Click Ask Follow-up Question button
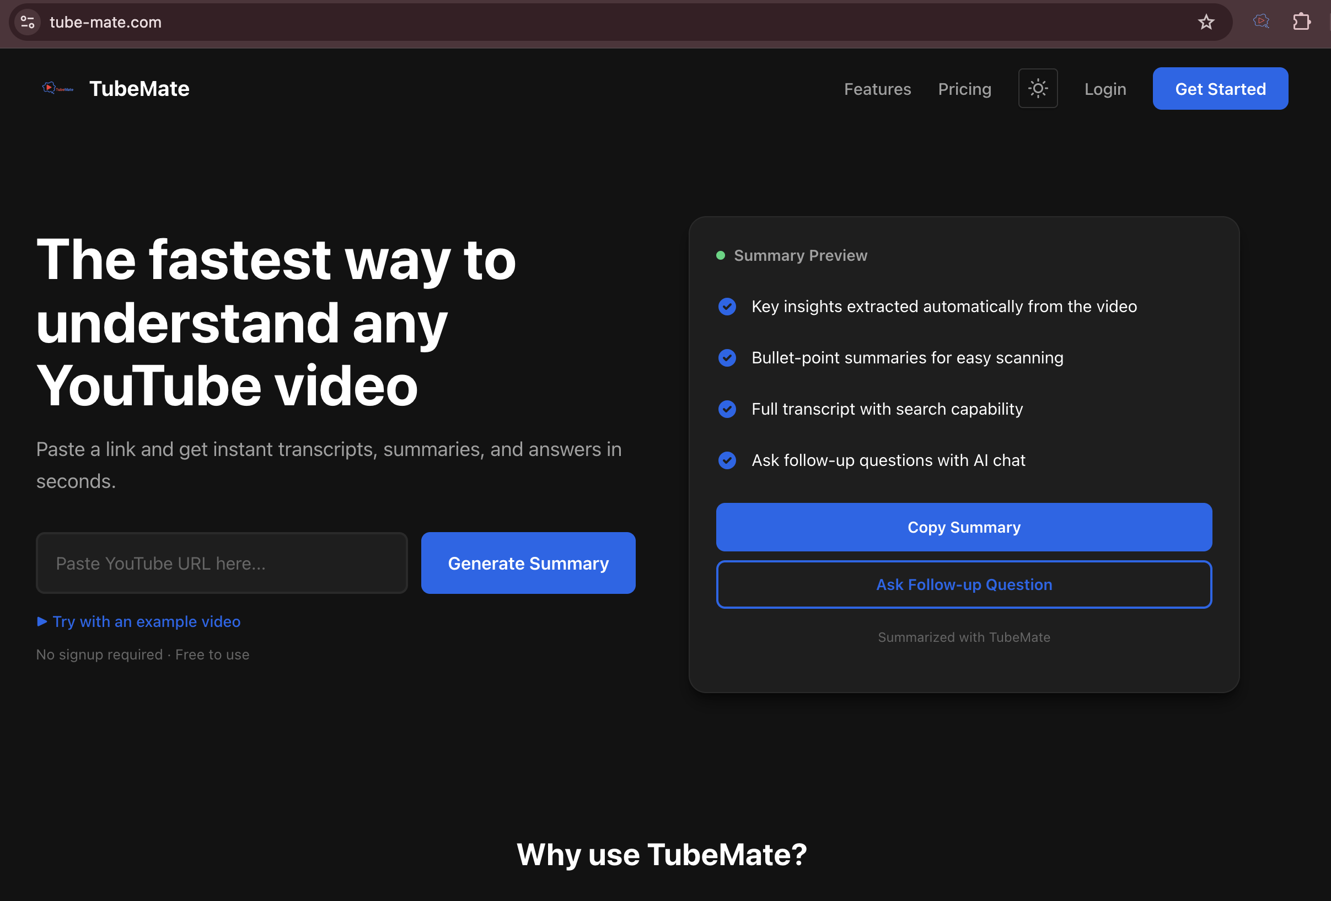This screenshot has height=901, width=1331. (964, 584)
